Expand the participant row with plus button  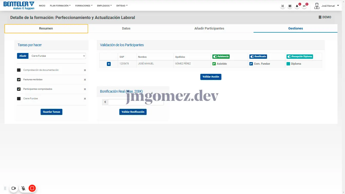[x=109, y=64]
